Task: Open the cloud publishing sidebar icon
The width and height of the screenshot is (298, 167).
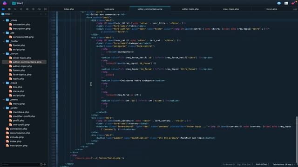Action: [39, 9]
